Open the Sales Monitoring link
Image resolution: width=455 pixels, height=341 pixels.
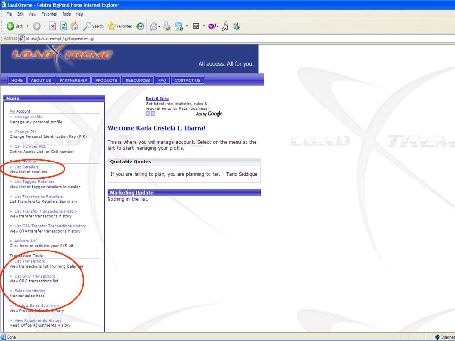(30, 291)
